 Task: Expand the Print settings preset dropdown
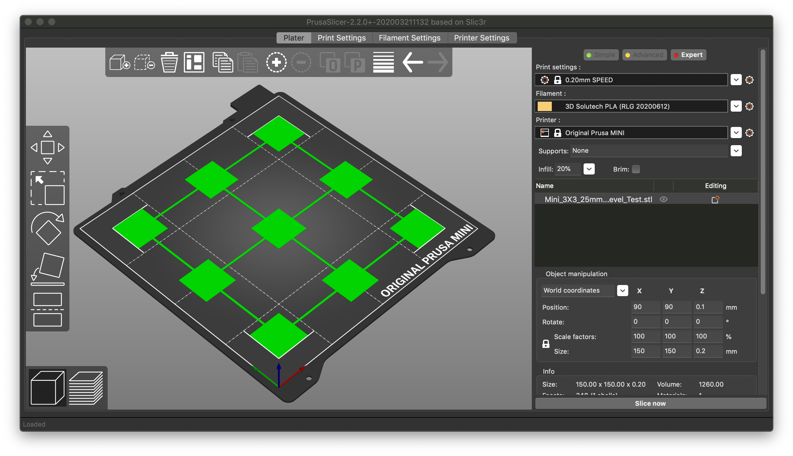coord(736,80)
